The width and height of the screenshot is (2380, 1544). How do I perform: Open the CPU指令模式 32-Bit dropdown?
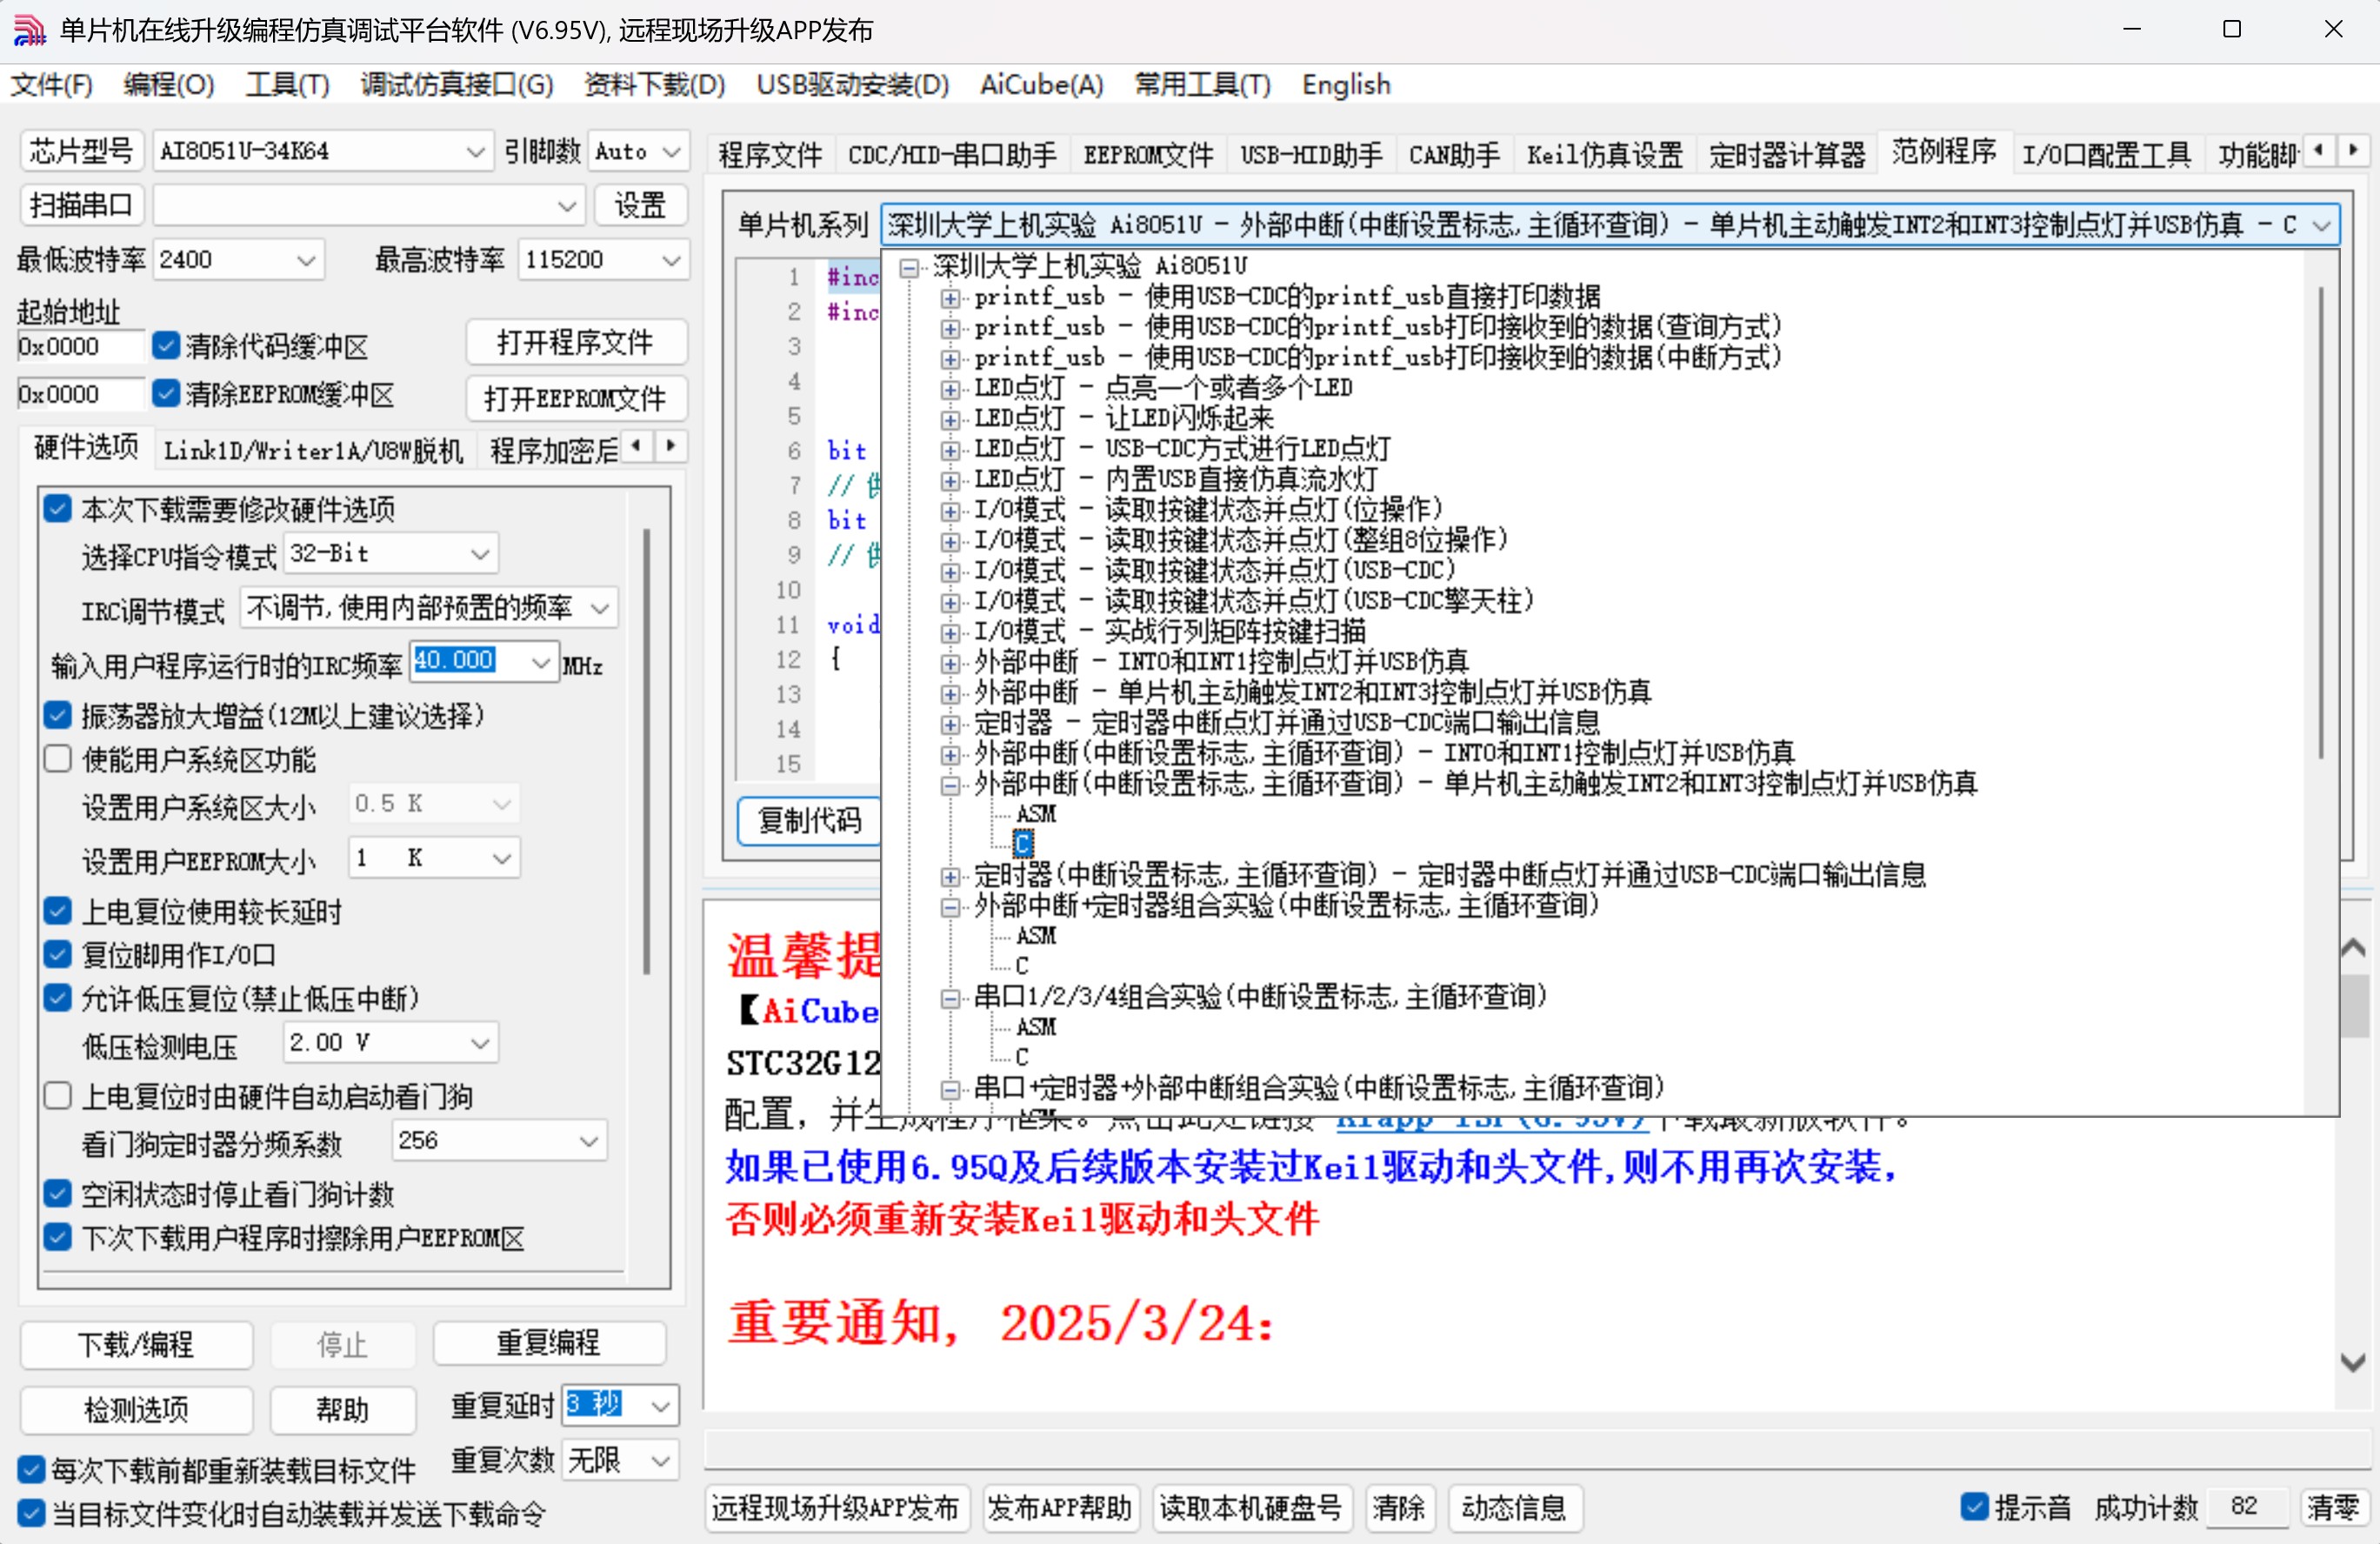coord(391,553)
